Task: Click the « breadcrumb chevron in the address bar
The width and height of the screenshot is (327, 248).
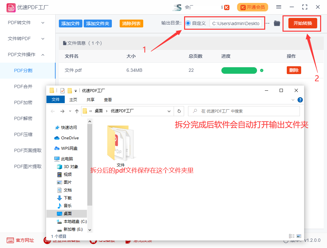Action: coord(91,111)
